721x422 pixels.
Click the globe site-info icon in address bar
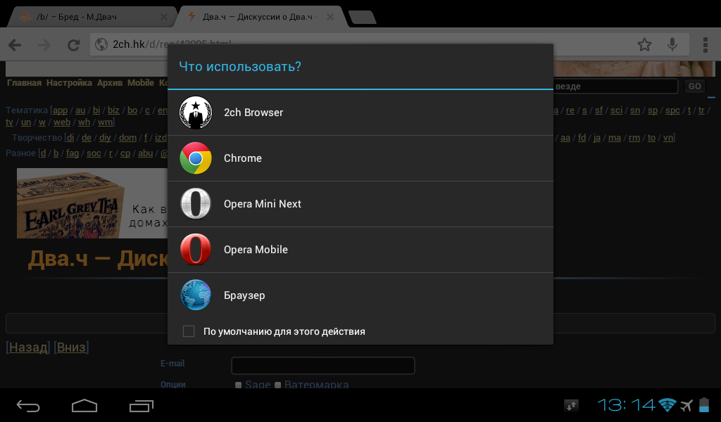(x=101, y=44)
